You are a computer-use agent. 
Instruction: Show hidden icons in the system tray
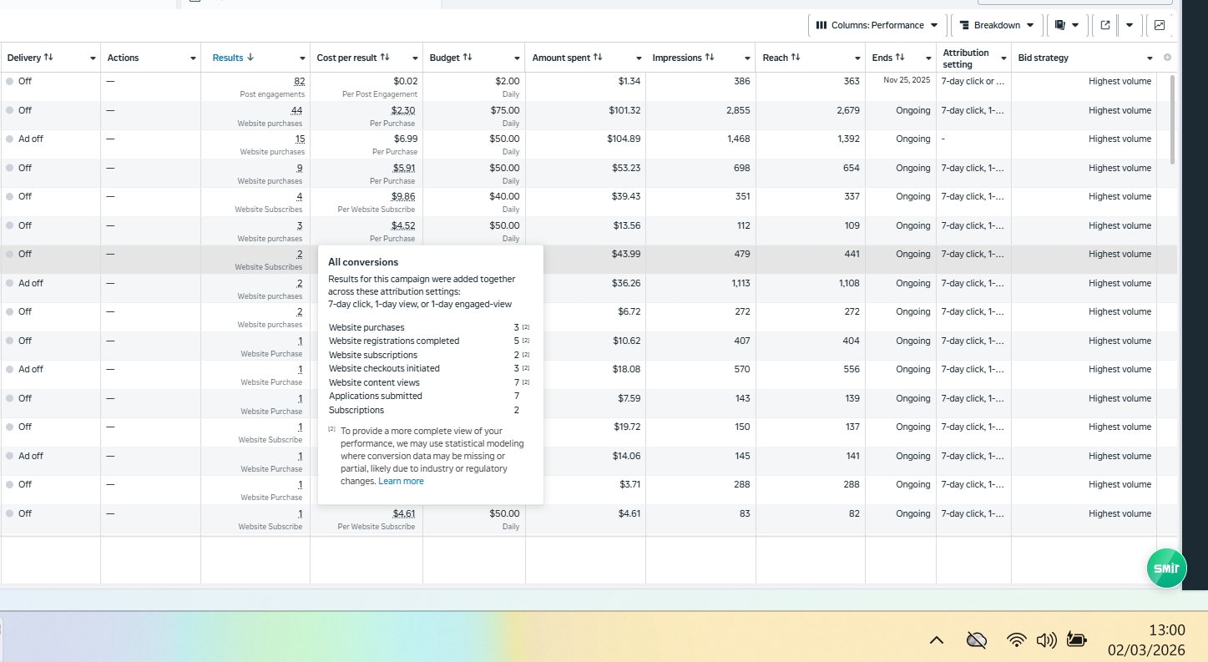[x=937, y=640]
